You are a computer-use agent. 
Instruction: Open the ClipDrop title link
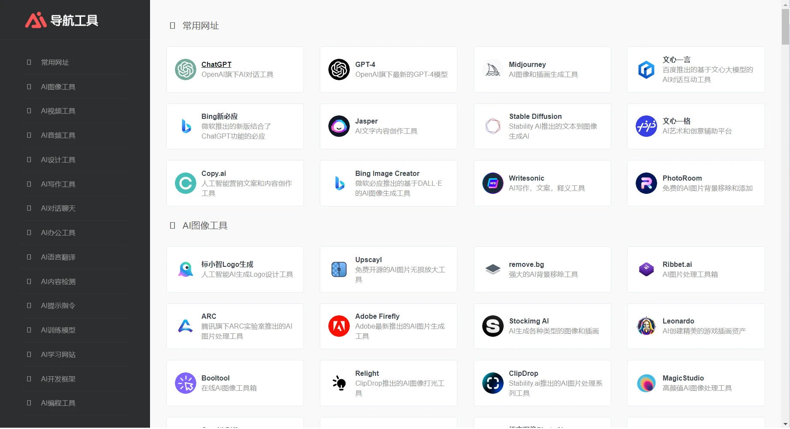(x=523, y=373)
